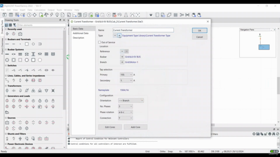This screenshot has height=157, width=280.
Task: Open the output window toolbar icon at far left
Action: click(4, 15)
